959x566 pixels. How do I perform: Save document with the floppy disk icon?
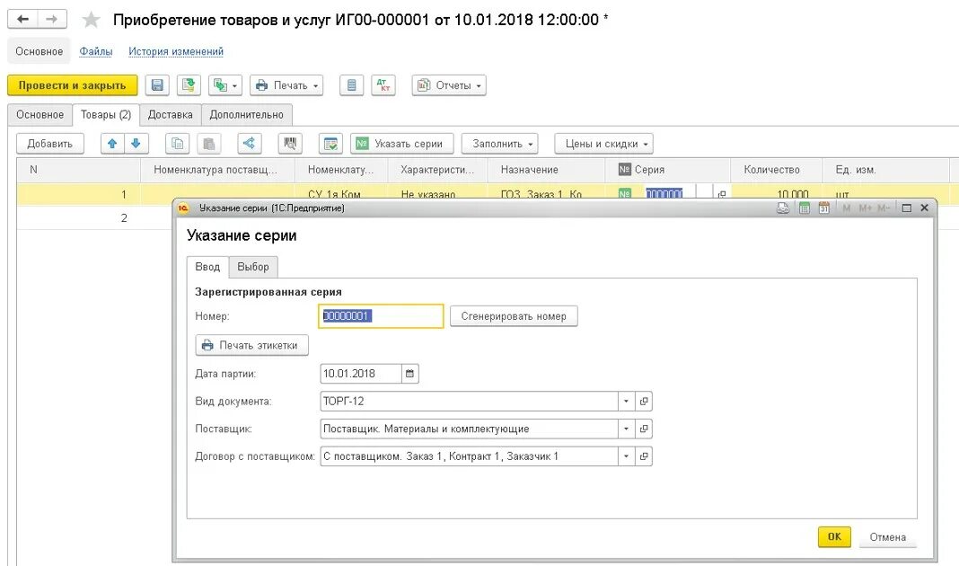[157, 85]
